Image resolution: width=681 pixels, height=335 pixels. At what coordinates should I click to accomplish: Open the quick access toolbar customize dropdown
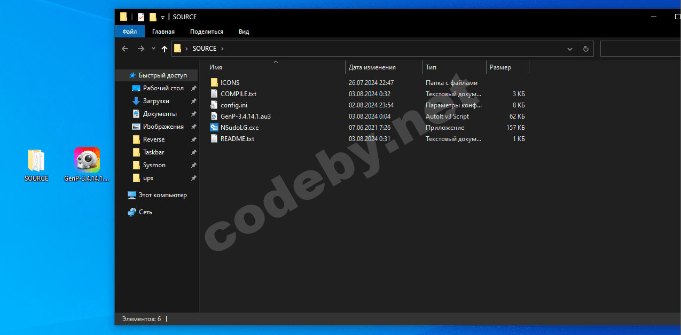pos(162,18)
